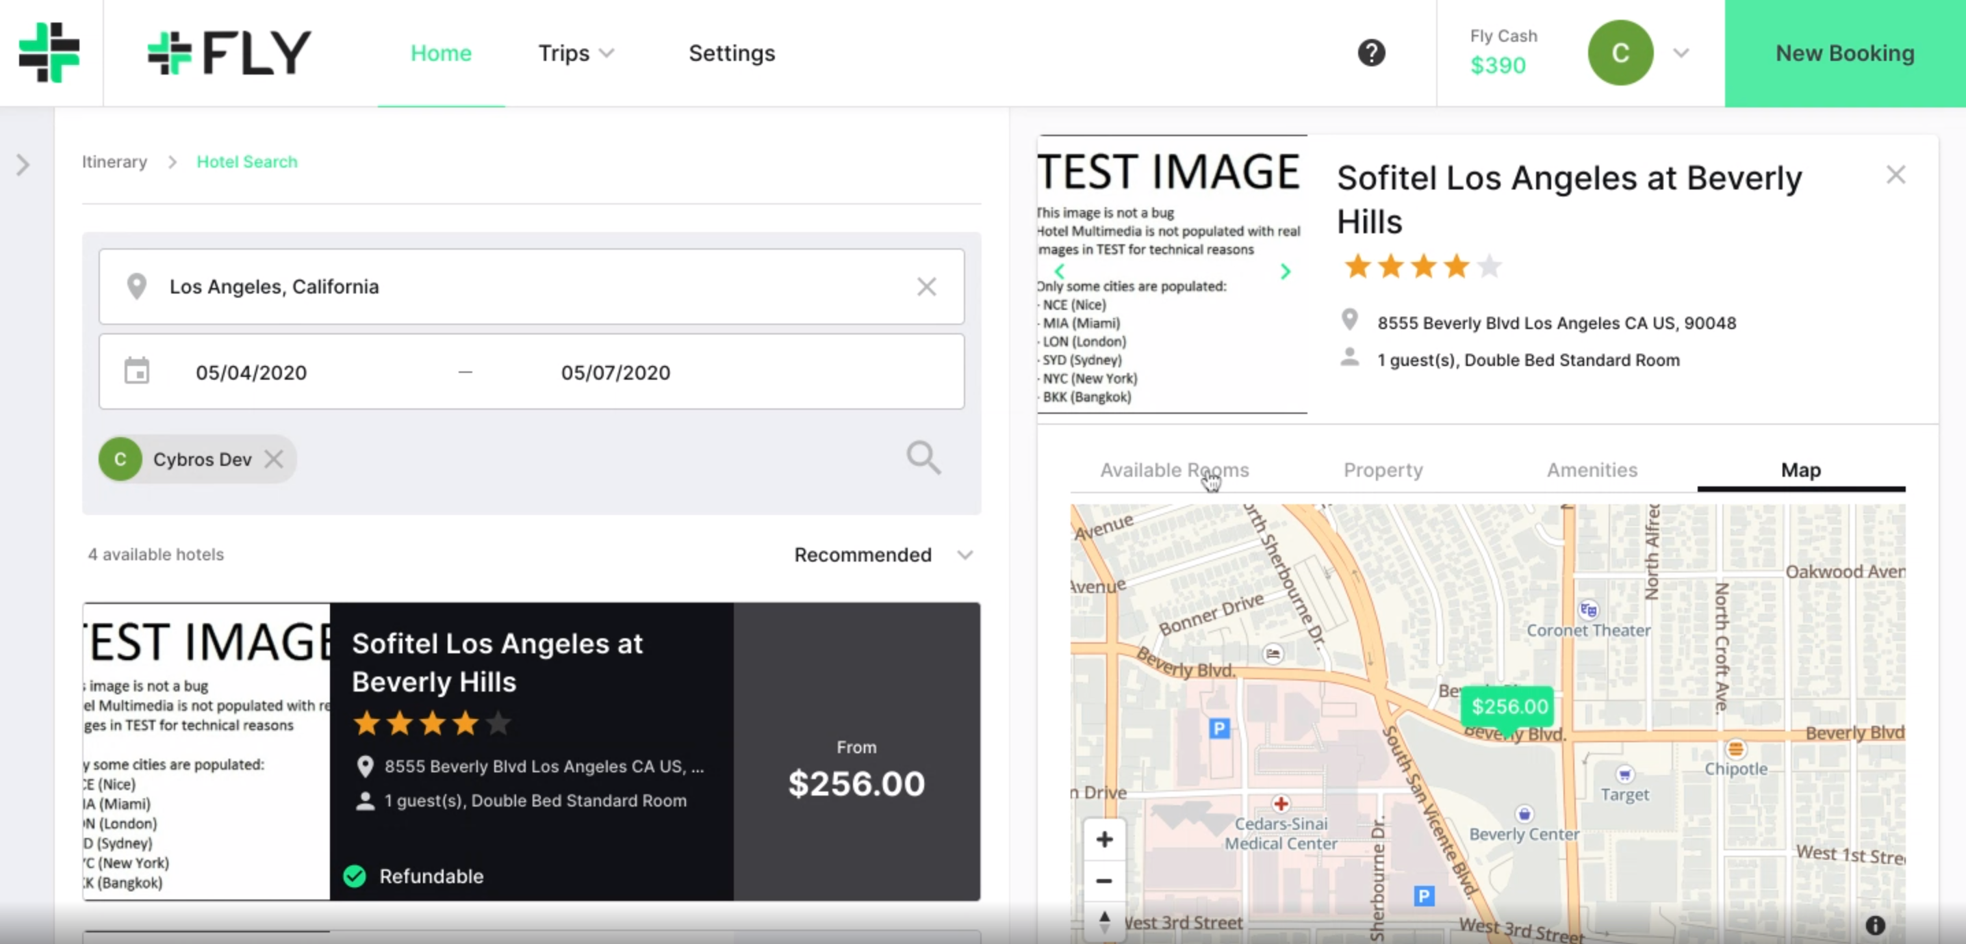Open the help question mark icon
1966x944 pixels.
tap(1370, 53)
